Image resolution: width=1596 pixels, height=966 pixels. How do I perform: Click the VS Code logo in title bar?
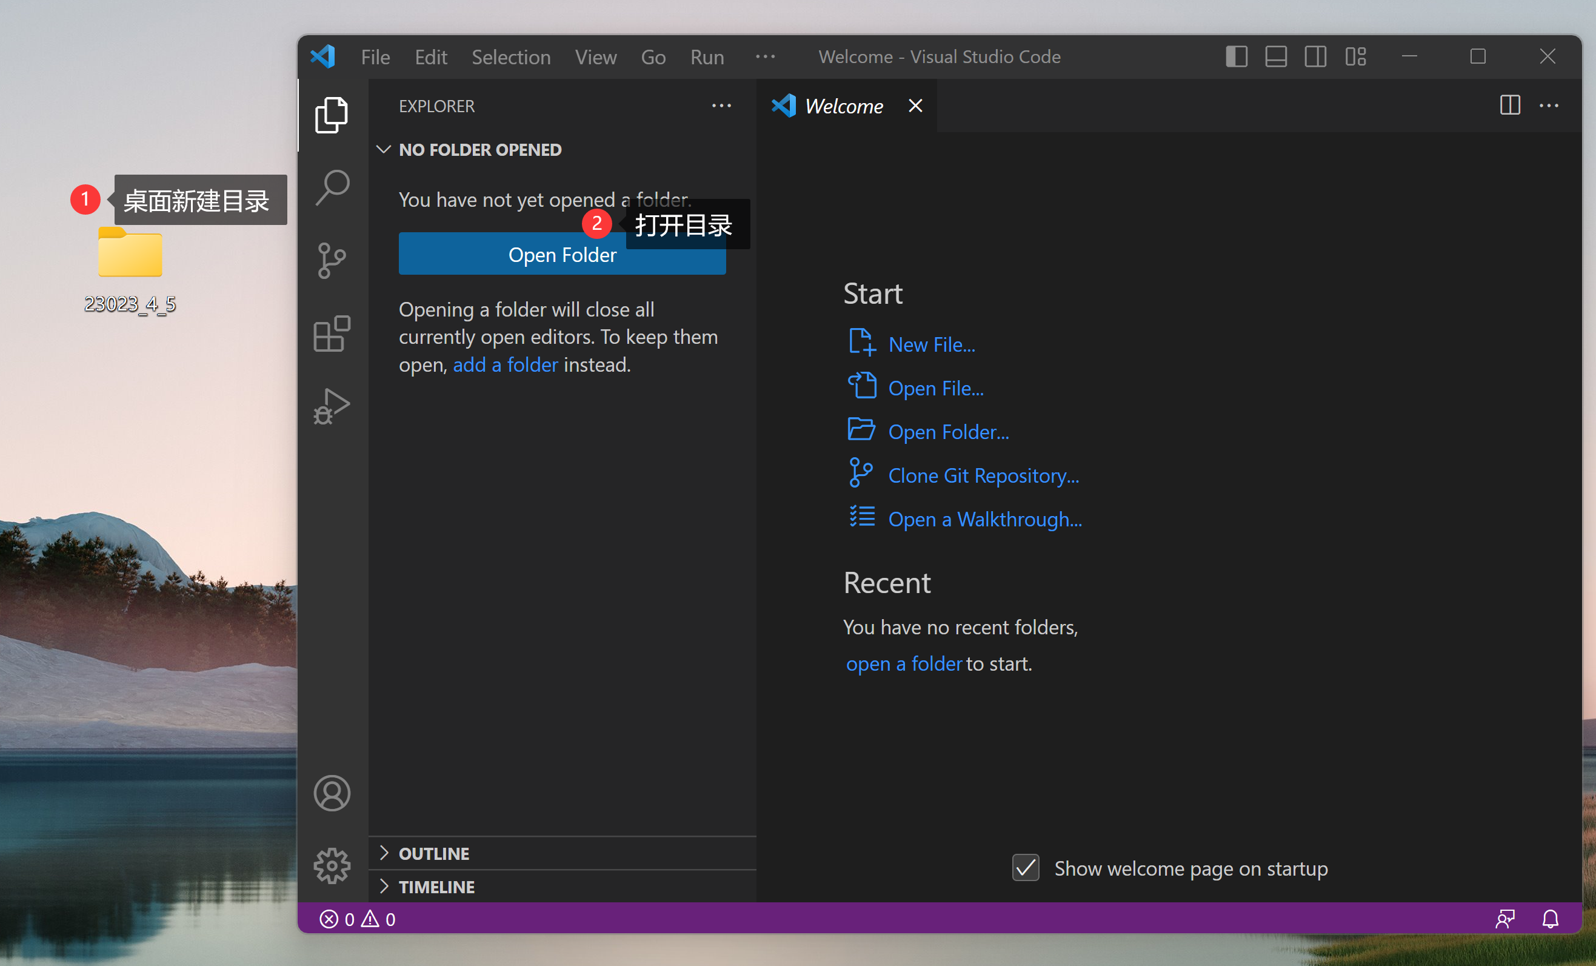pyautogui.click(x=322, y=57)
